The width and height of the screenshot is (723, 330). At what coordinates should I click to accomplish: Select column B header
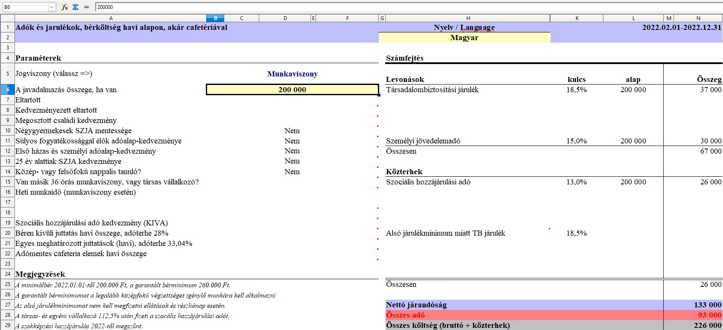click(215, 18)
